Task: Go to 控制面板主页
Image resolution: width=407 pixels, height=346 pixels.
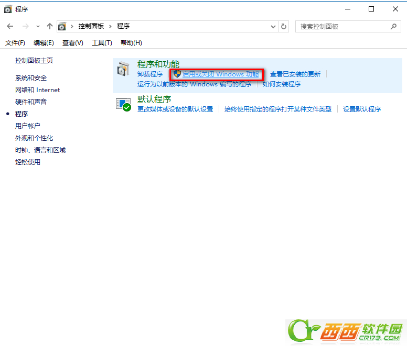Action: click(x=34, y=61)
